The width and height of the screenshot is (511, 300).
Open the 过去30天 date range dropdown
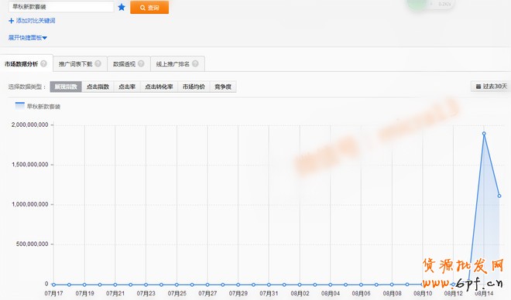pos(492,87)
